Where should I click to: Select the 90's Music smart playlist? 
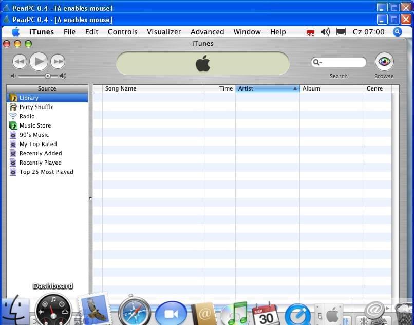47,135
